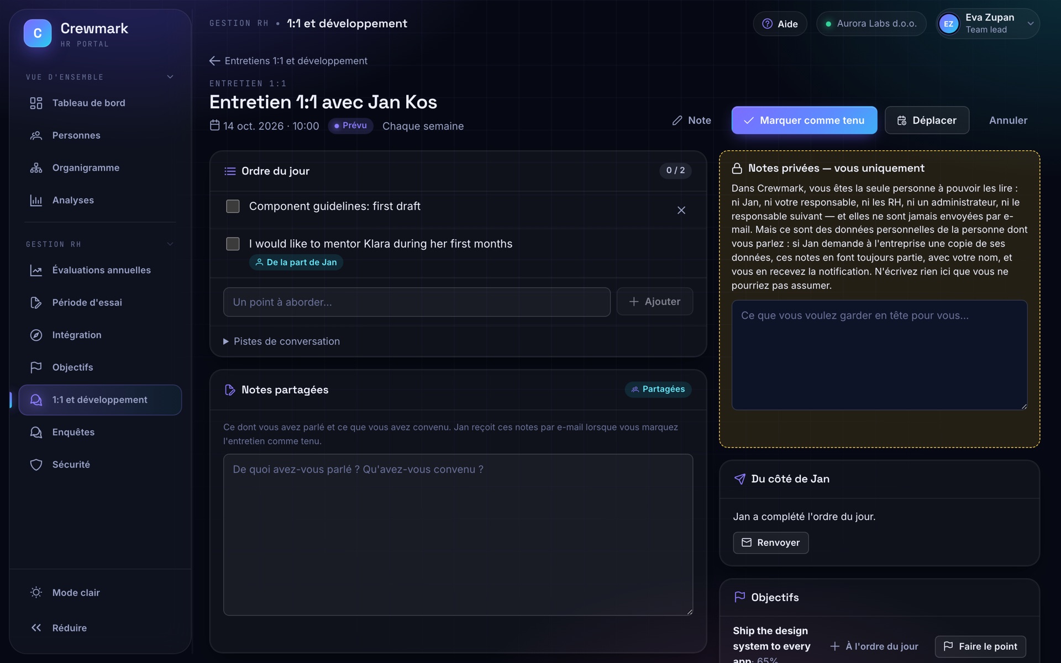Collapse the Gestion RH section
Image resolution: width=1061 pixels, height=663 pixels.
click(170, 244)
